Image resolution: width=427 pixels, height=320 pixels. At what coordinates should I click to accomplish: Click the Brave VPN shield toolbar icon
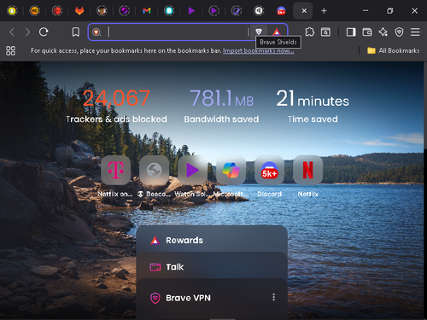pos(399,32)
